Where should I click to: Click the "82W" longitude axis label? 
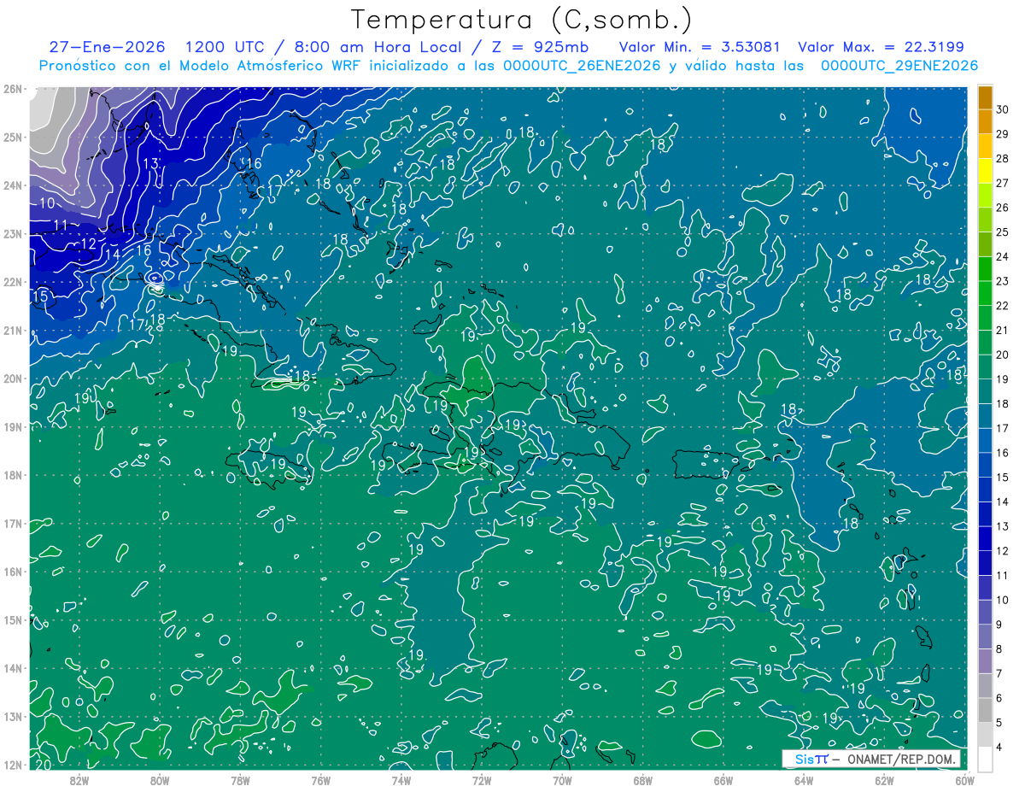79,779
